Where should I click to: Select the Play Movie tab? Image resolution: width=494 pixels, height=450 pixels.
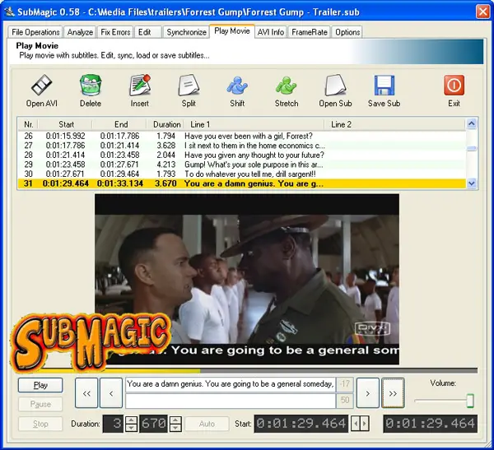click(232, 31)
